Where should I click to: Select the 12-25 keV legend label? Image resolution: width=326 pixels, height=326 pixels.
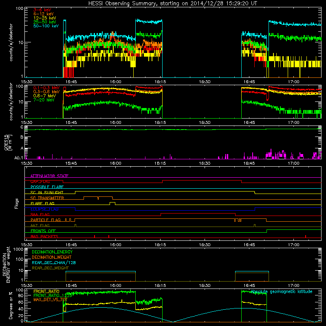coord(45,18)
